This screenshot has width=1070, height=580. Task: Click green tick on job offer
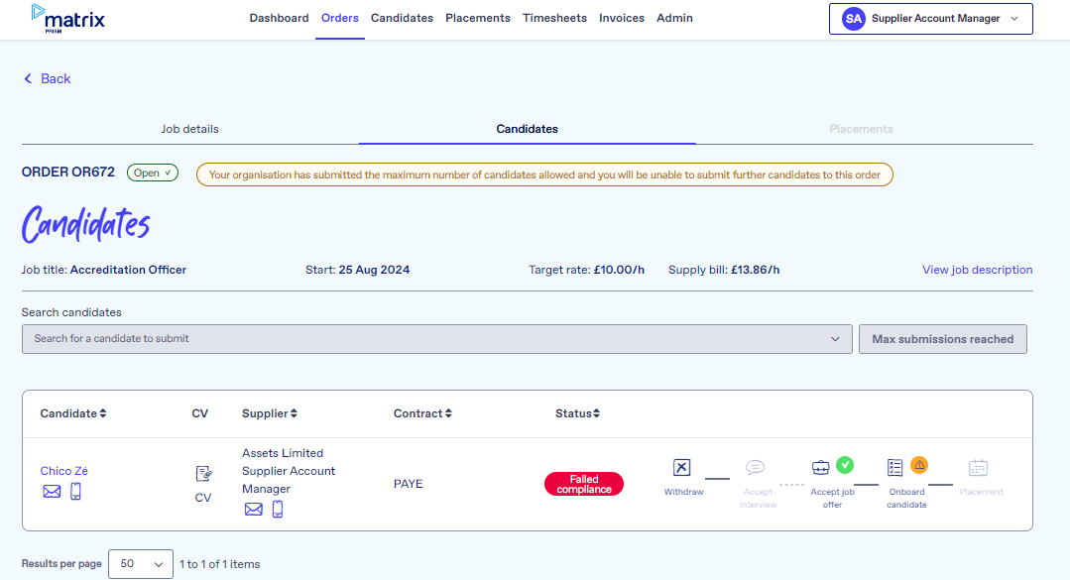click(x=845, y=465)
